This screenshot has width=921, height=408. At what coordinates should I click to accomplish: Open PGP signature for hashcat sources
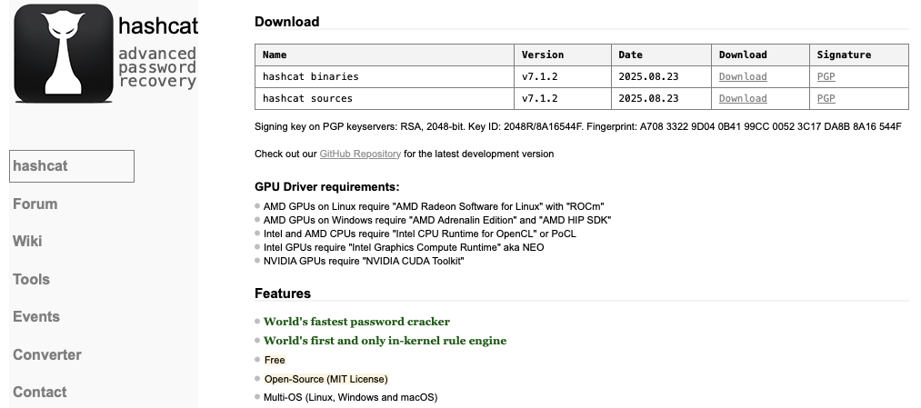(826, 98)
